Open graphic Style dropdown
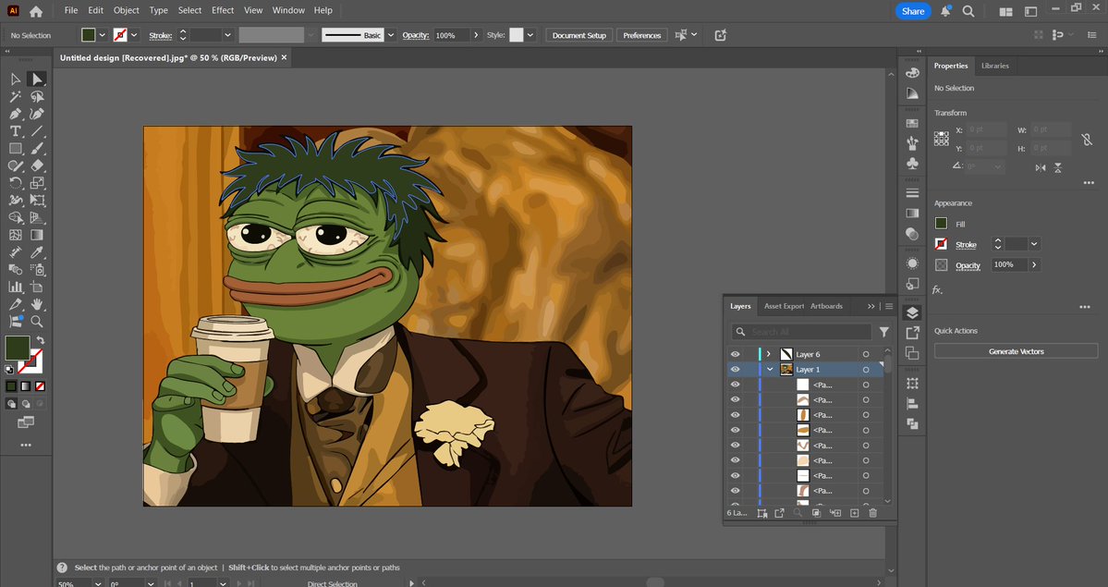Viewport: 1108px width, 587px height. click(530, 34)
